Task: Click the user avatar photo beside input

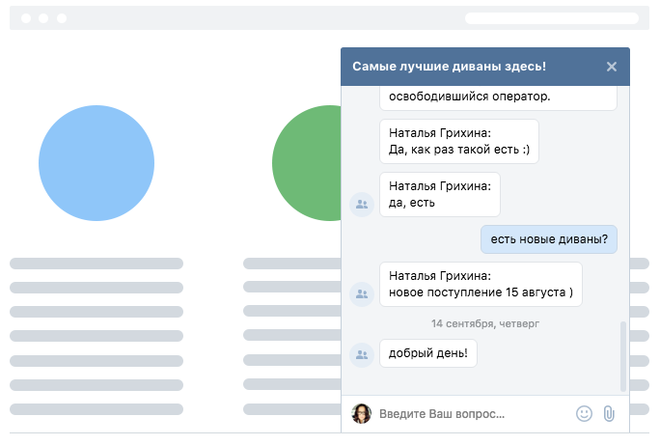Action: (362, 413)
